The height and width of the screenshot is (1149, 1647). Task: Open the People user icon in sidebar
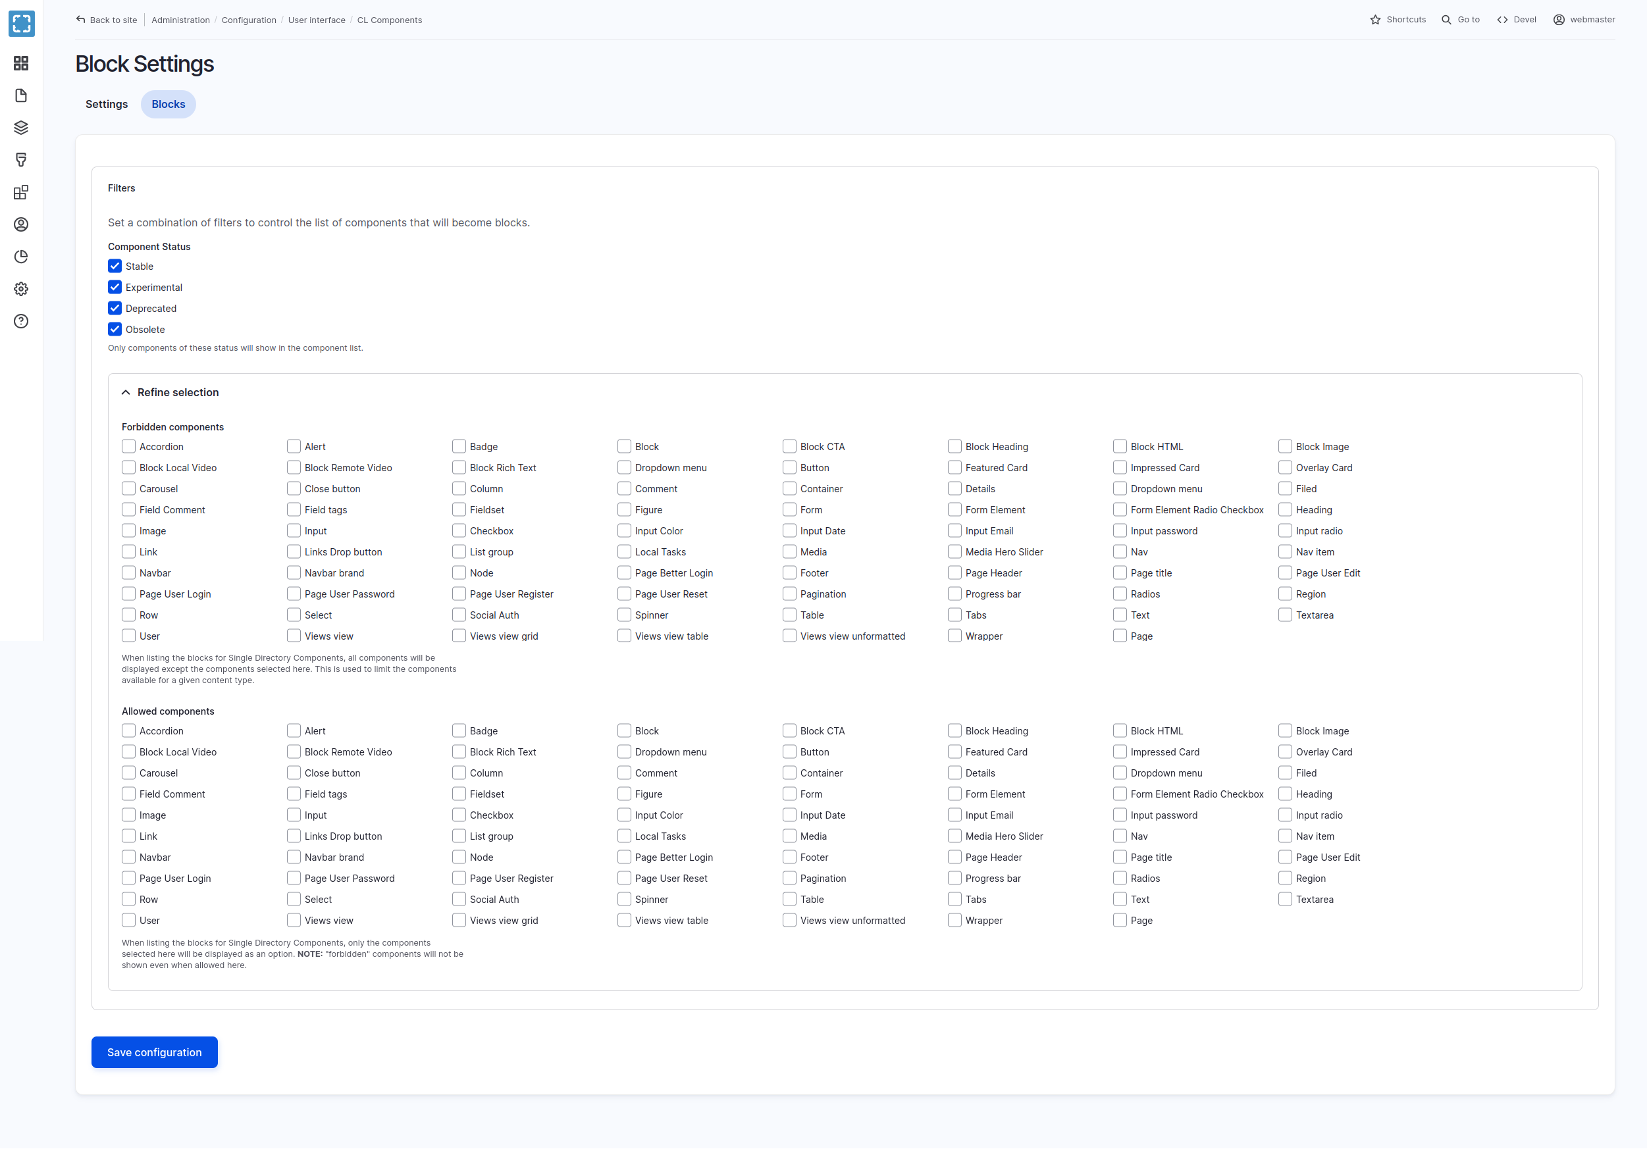click(x=21, y=224)
